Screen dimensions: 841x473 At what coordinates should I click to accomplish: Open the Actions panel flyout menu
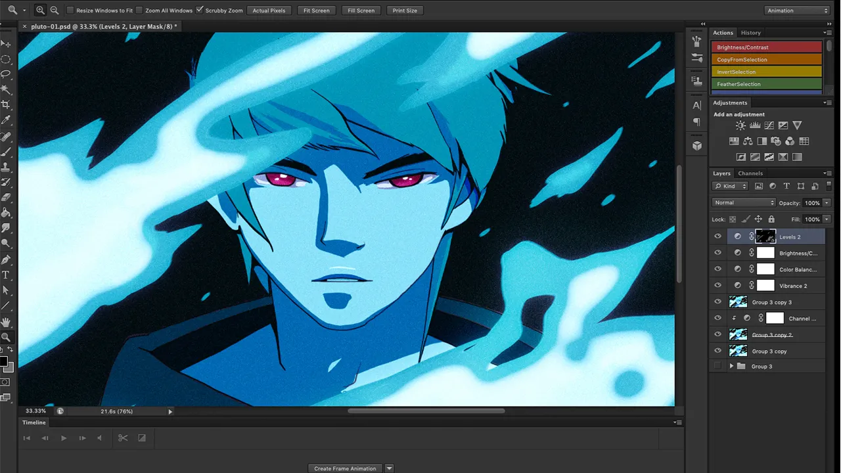[x=827, y=33]
